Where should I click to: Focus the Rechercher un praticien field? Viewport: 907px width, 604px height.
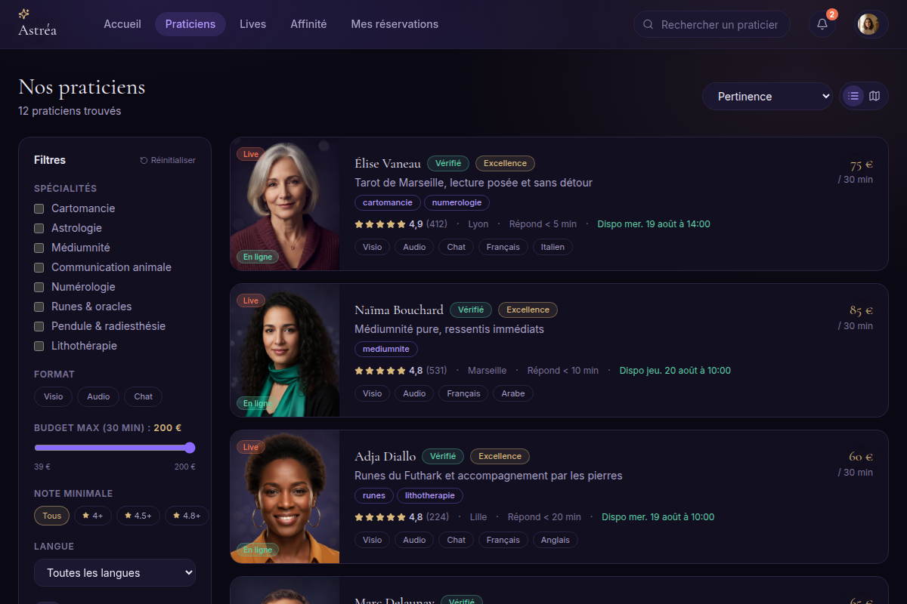pyautogui.click(x=712, y=24)
